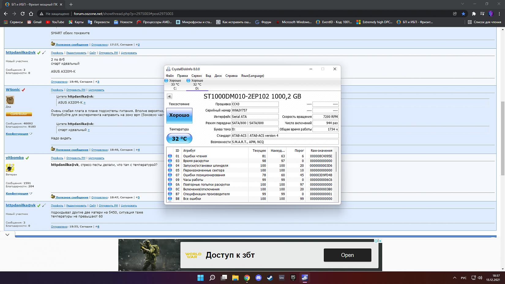The image size is (505, 284).
Task: Reload the page with the browser refresh icon
Action: pos(22,13)
